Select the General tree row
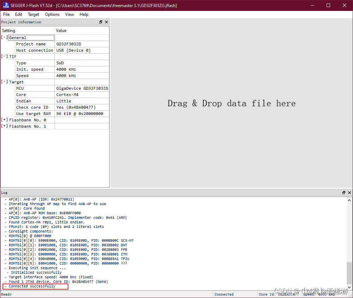The image size is (353, 298). click(31, 38)
